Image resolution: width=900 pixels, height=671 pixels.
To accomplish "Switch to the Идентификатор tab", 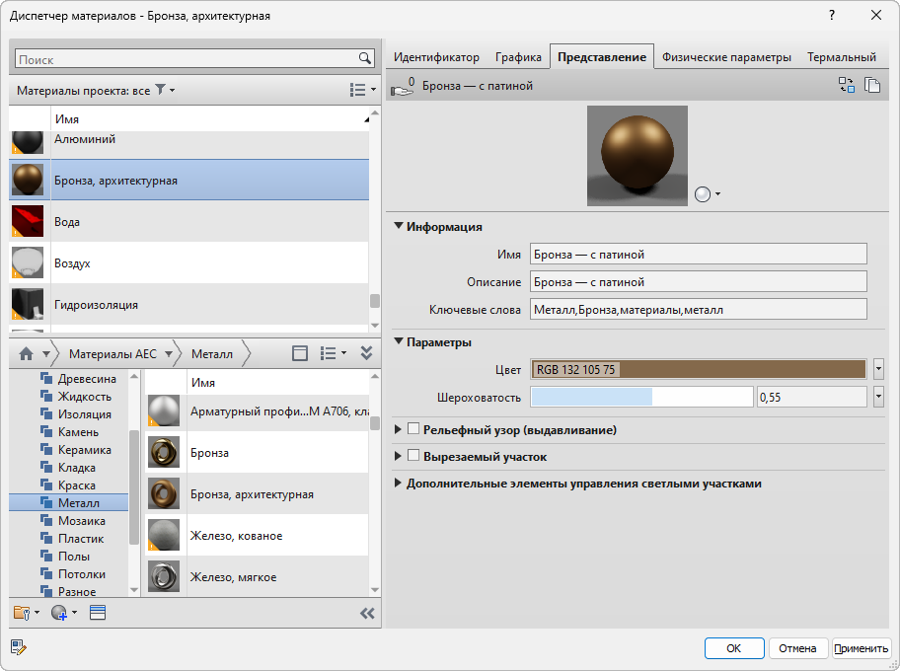I will point(436,57).
